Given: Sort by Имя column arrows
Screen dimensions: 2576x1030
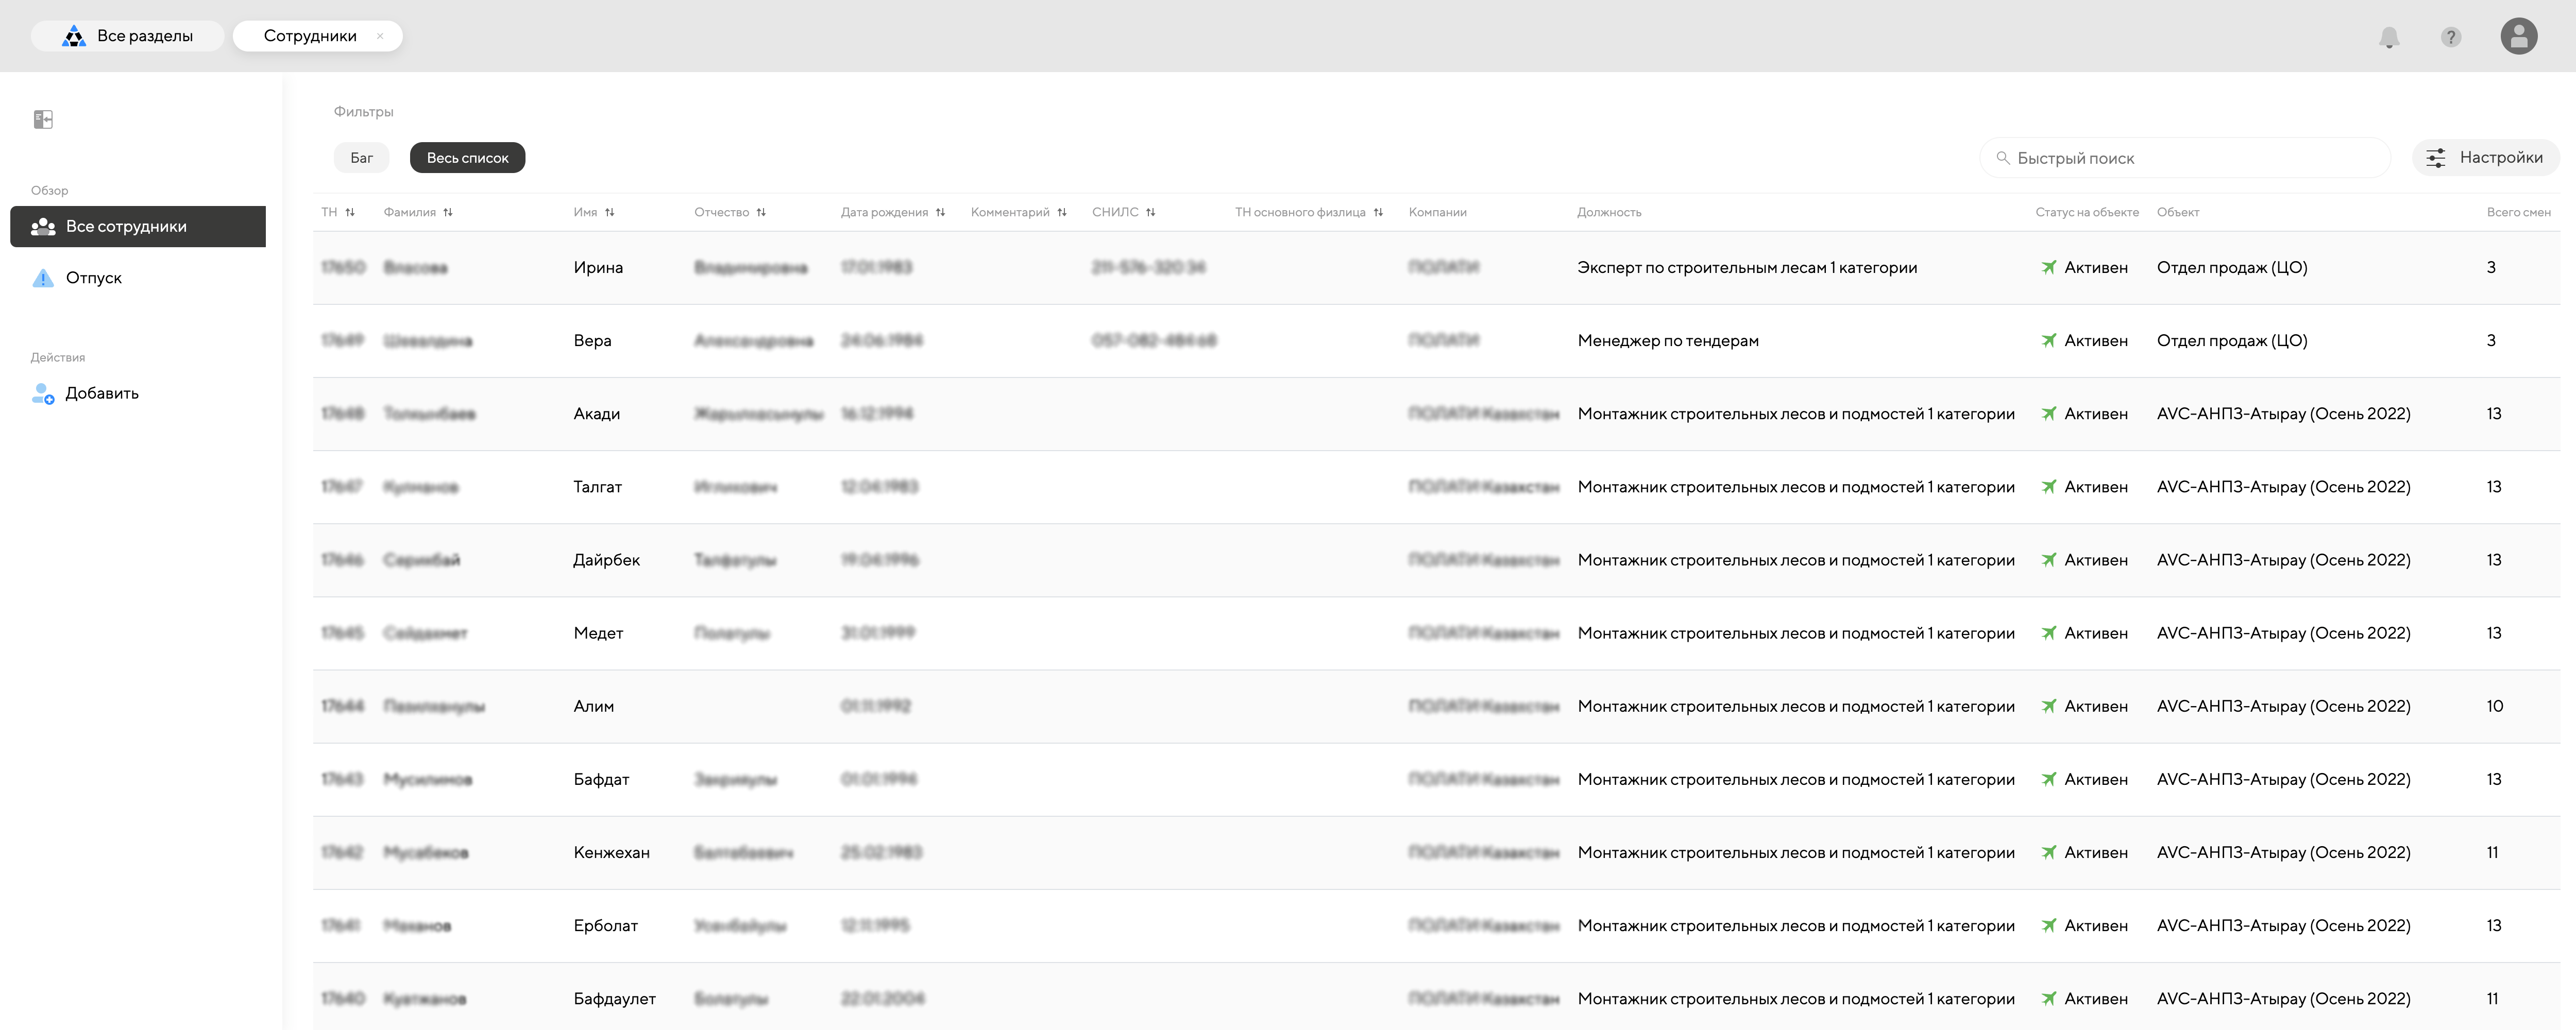Looking at the screenshot, I should click(x=610, y=212).
